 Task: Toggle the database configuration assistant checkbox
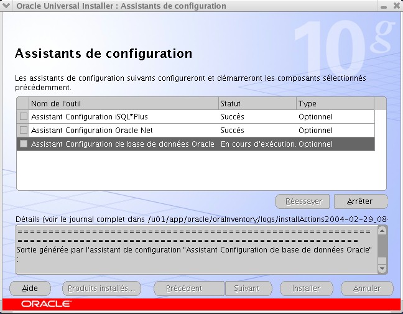(x=24, y=144)
